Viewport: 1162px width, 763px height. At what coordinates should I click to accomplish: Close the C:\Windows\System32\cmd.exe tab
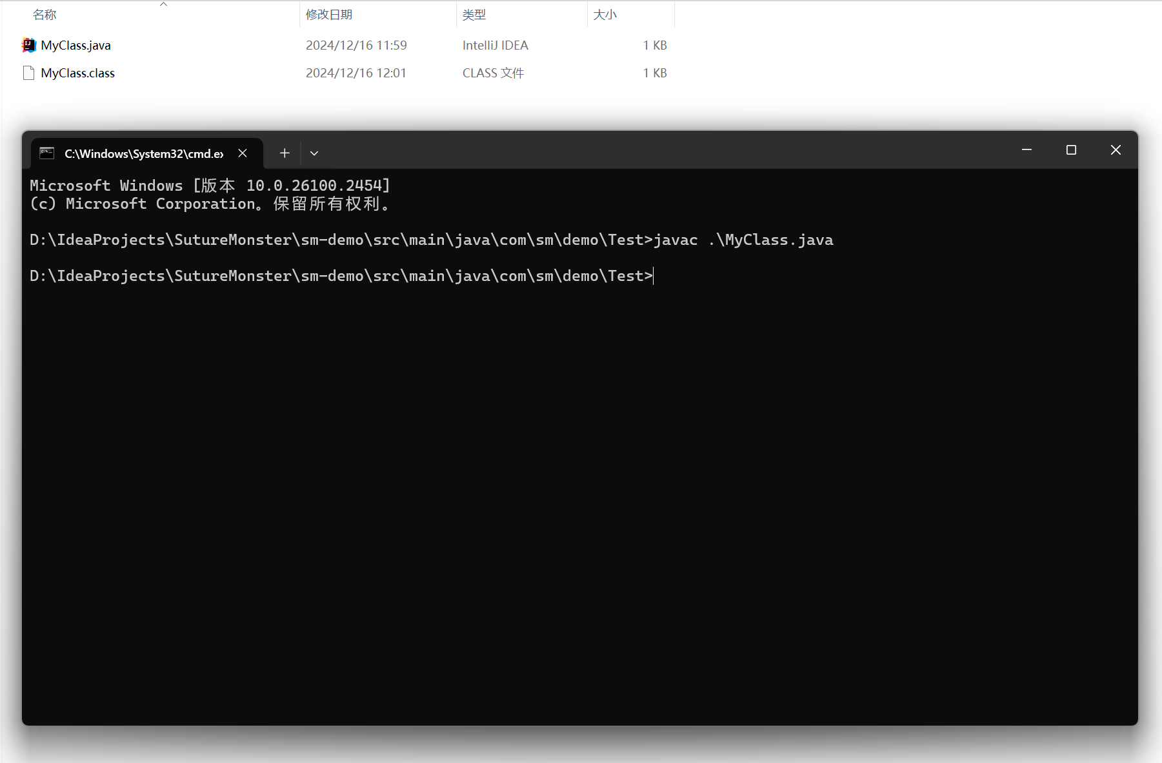click(x=243, y=153)
